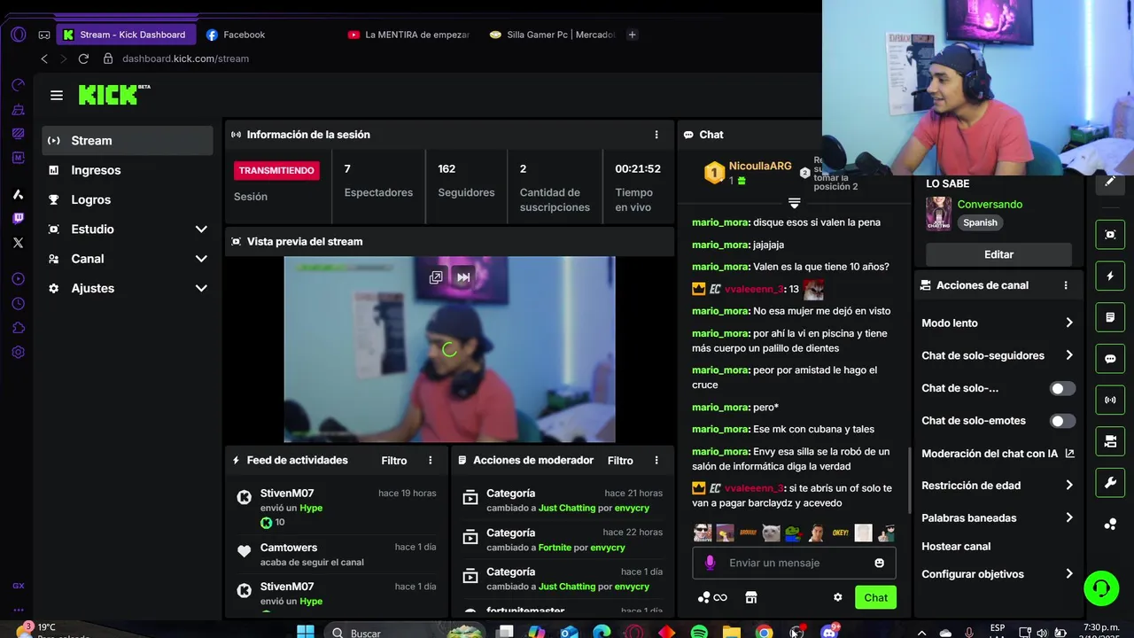Viewport: 1134px width, 638px height.
Task: Open the Kick hamburger menu
Action: (57, 96)
